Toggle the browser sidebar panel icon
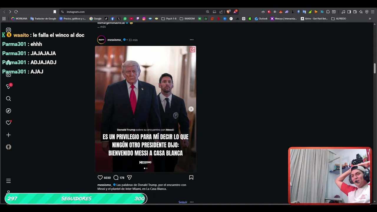377x212 pixels. click(x=349, y=12)
